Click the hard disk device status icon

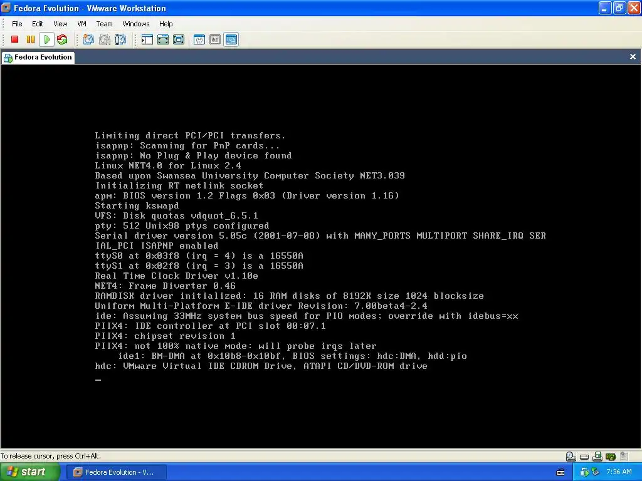coord(584,457)
